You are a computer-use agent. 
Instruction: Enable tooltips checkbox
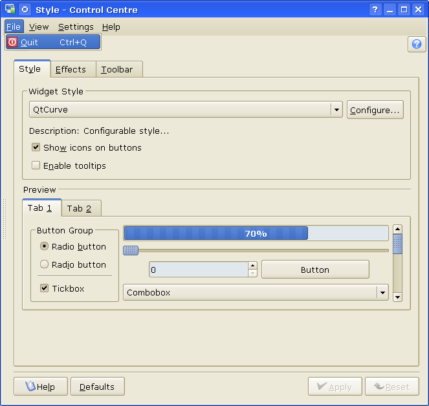point(36,166)
